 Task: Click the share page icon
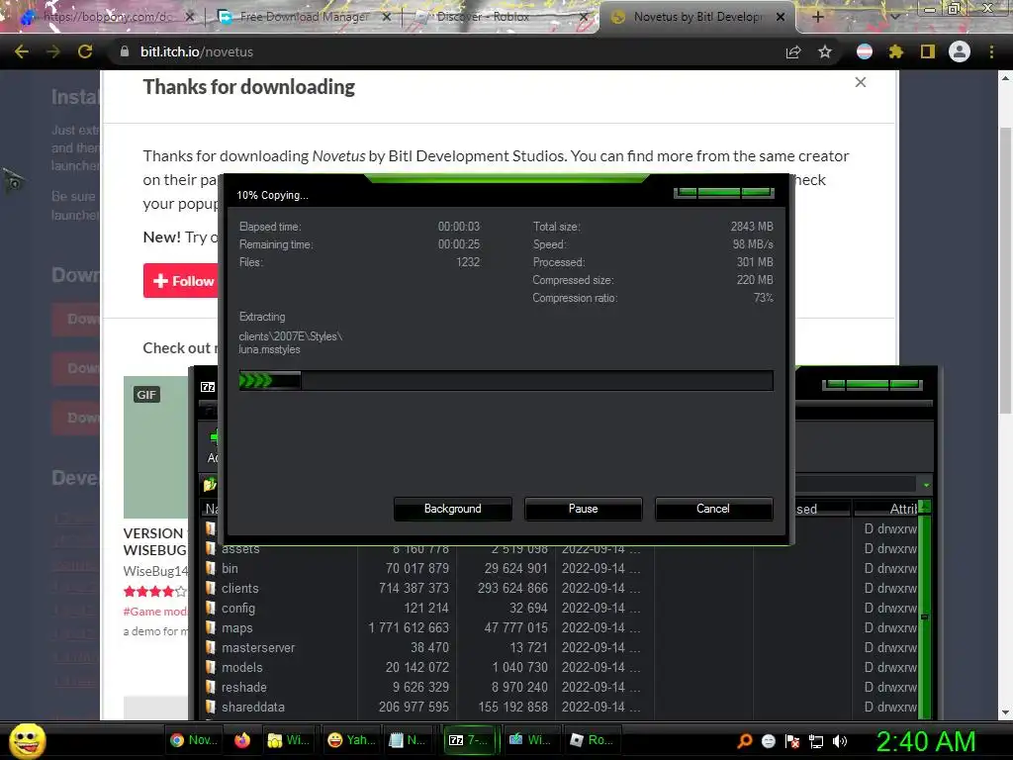point(793,51)
